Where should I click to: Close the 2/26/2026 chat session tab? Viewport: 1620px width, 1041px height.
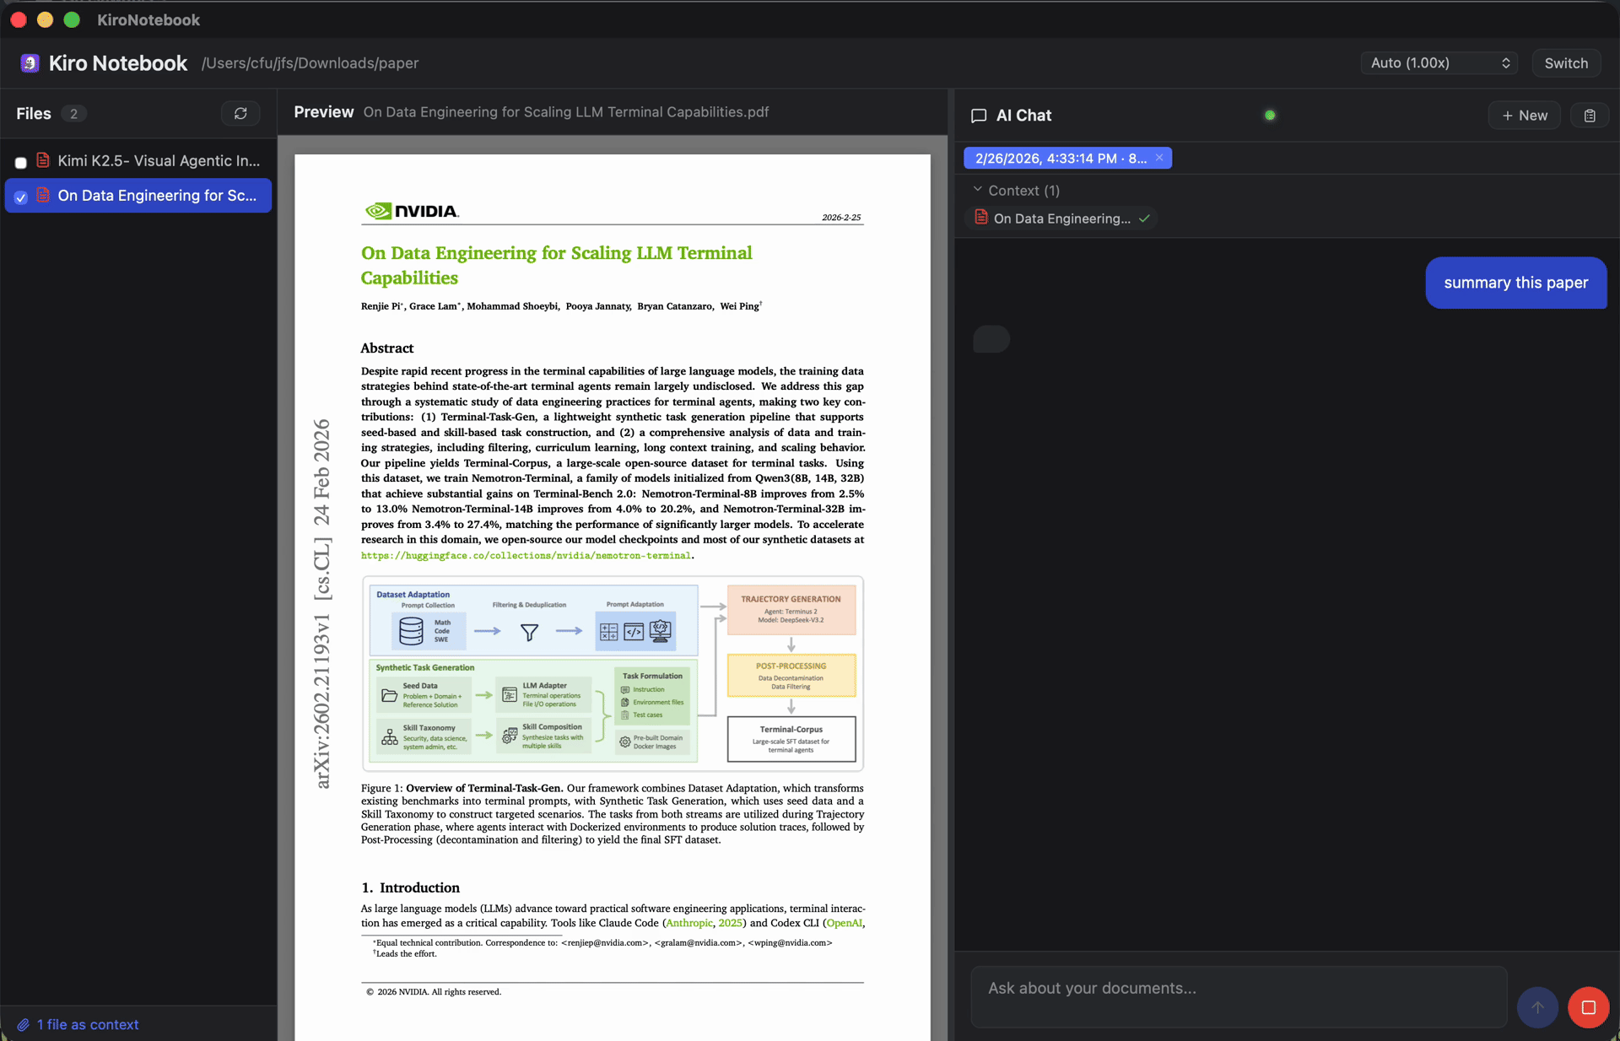(x=1159, y=158)
